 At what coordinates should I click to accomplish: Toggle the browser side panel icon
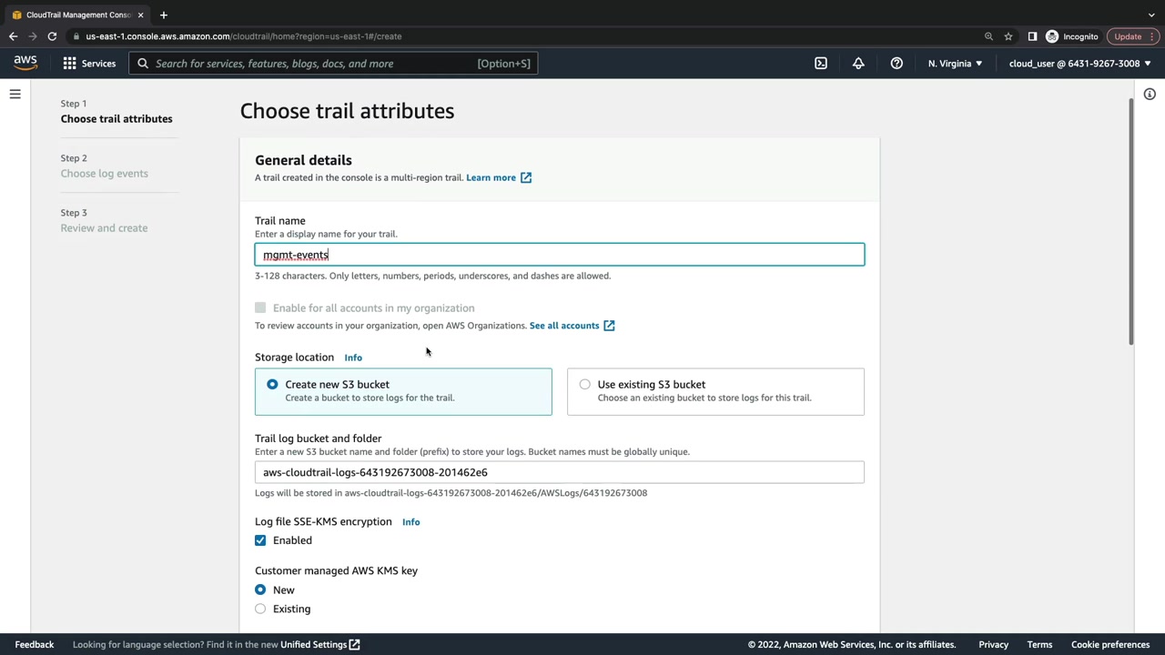point(1032,36)
